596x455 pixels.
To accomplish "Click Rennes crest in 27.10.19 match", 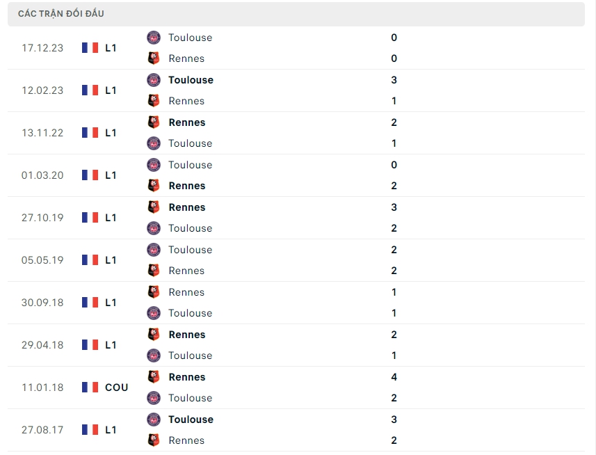I will (154, 207).
